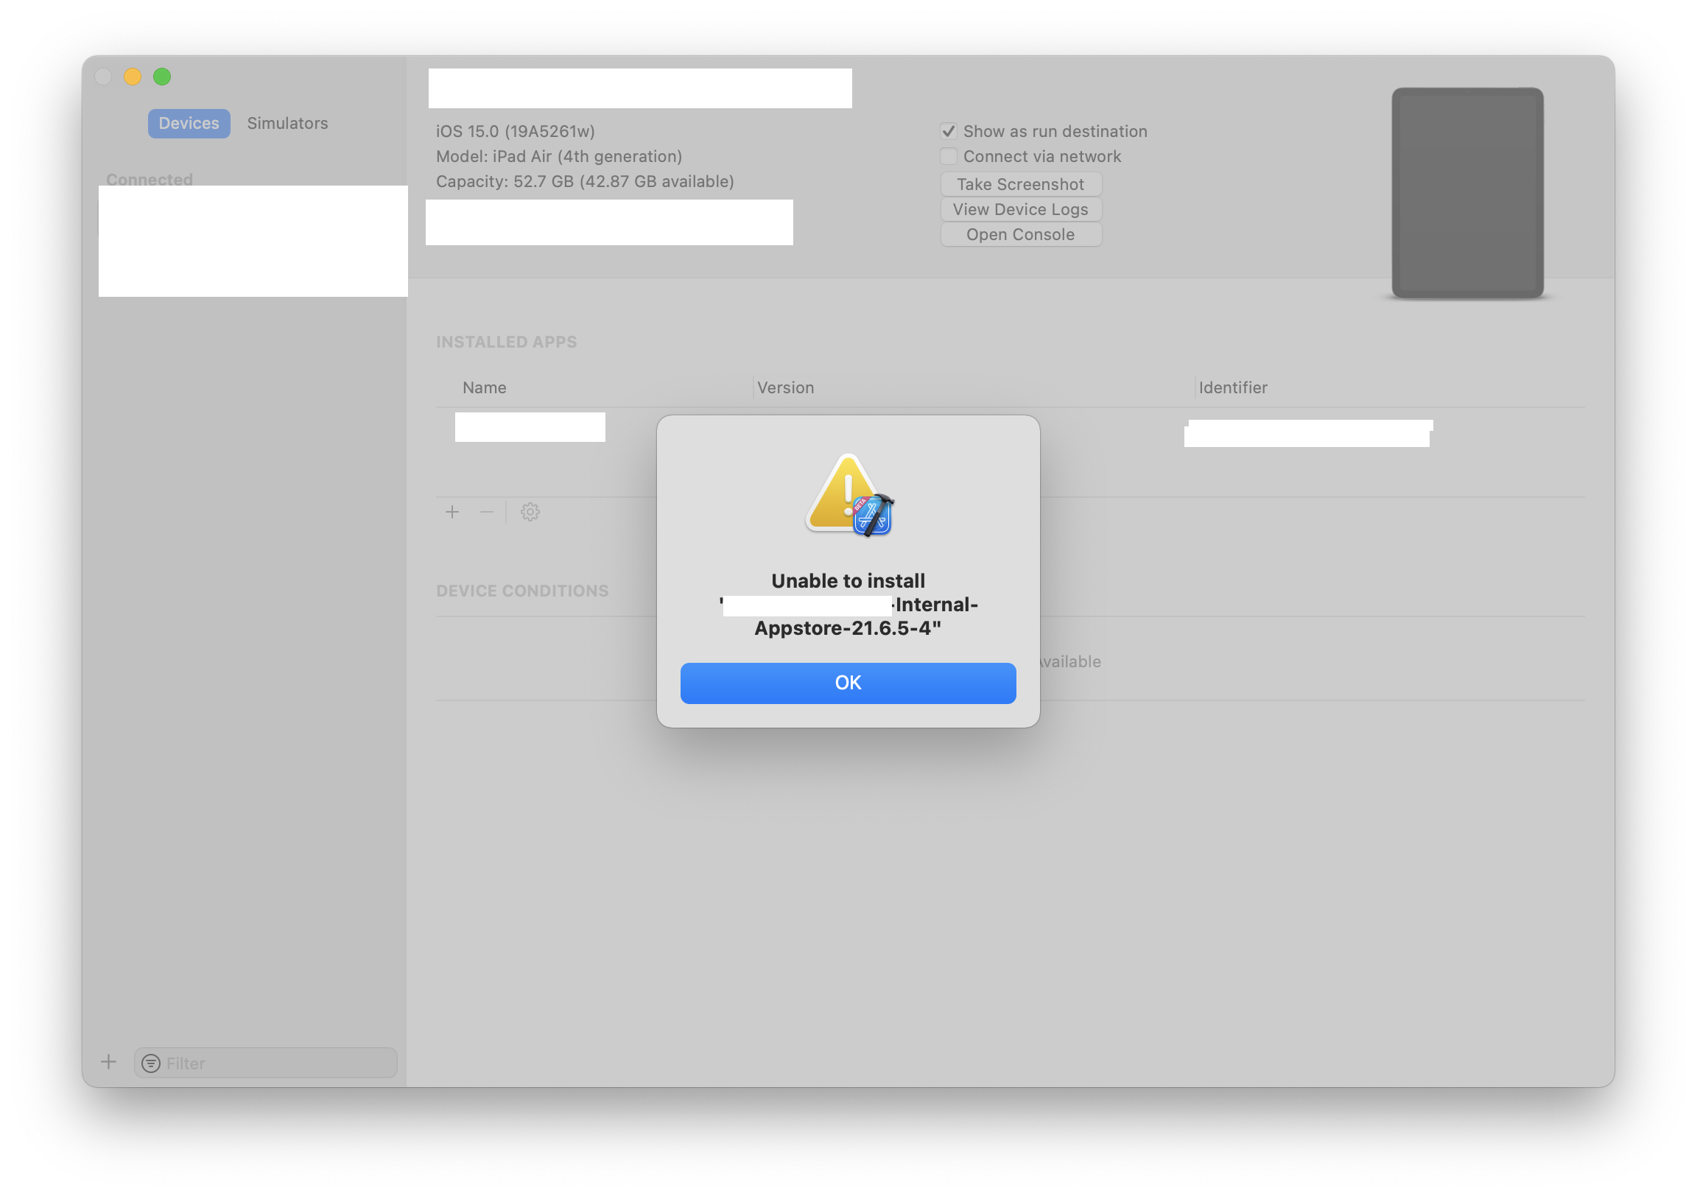Select the Simulators tab
This screenshot has height=1196, width=1697.
(286, 122)
